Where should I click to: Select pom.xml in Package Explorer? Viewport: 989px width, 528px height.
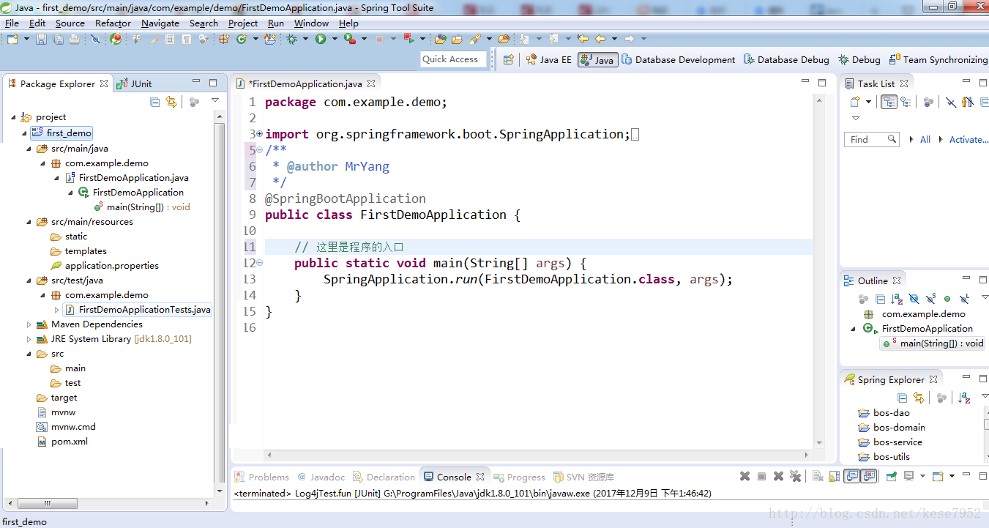click(70, 442)
